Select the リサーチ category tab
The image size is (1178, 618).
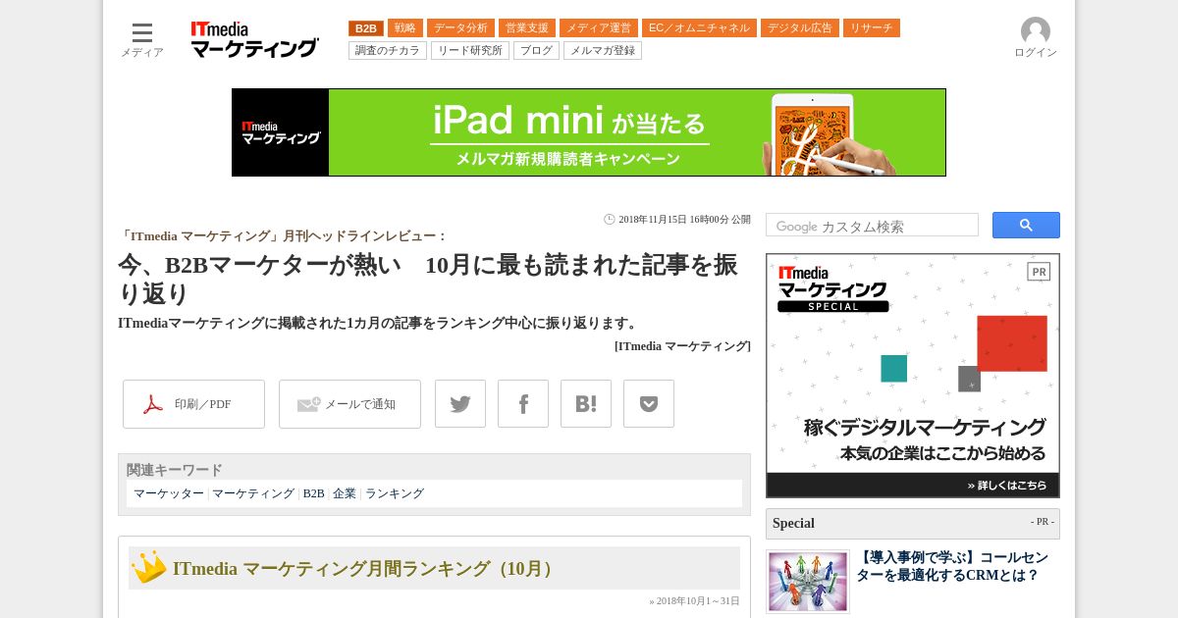(872, 28)
